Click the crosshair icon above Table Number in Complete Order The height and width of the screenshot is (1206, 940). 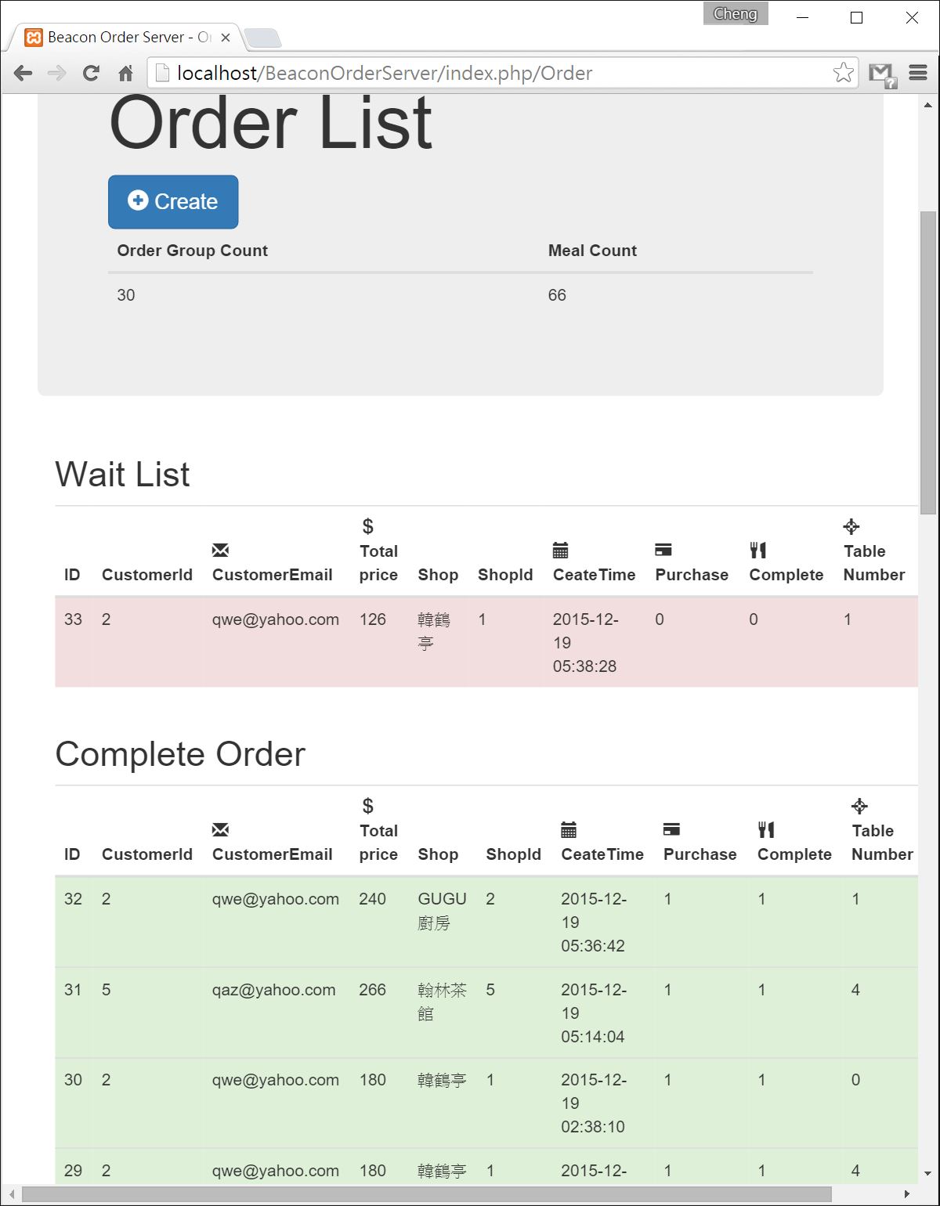(x=859, y=806)
